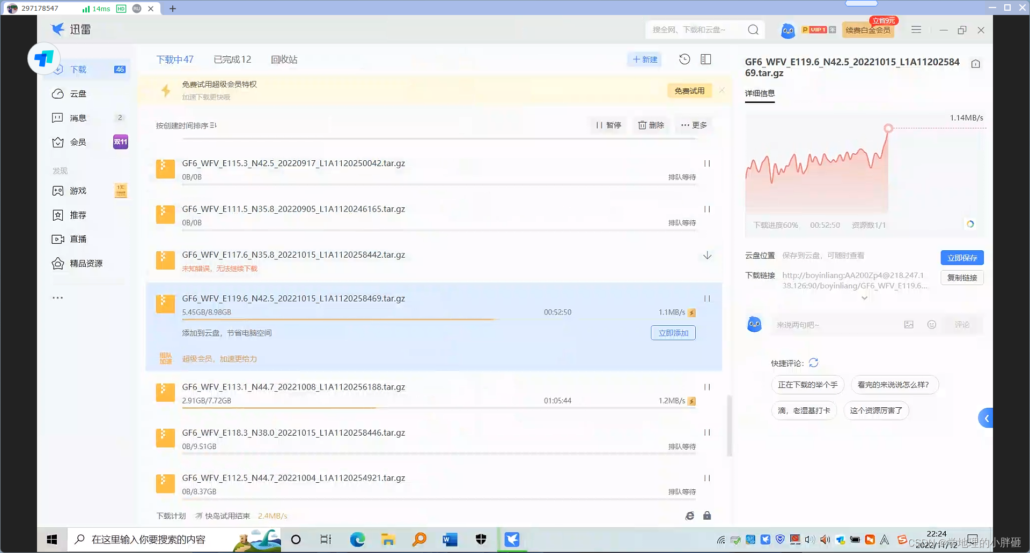Pause GF6_WFV_E112.5_N44.7 download task
The height and width of the screenshot is (553, 1030).
pos(707,478)
